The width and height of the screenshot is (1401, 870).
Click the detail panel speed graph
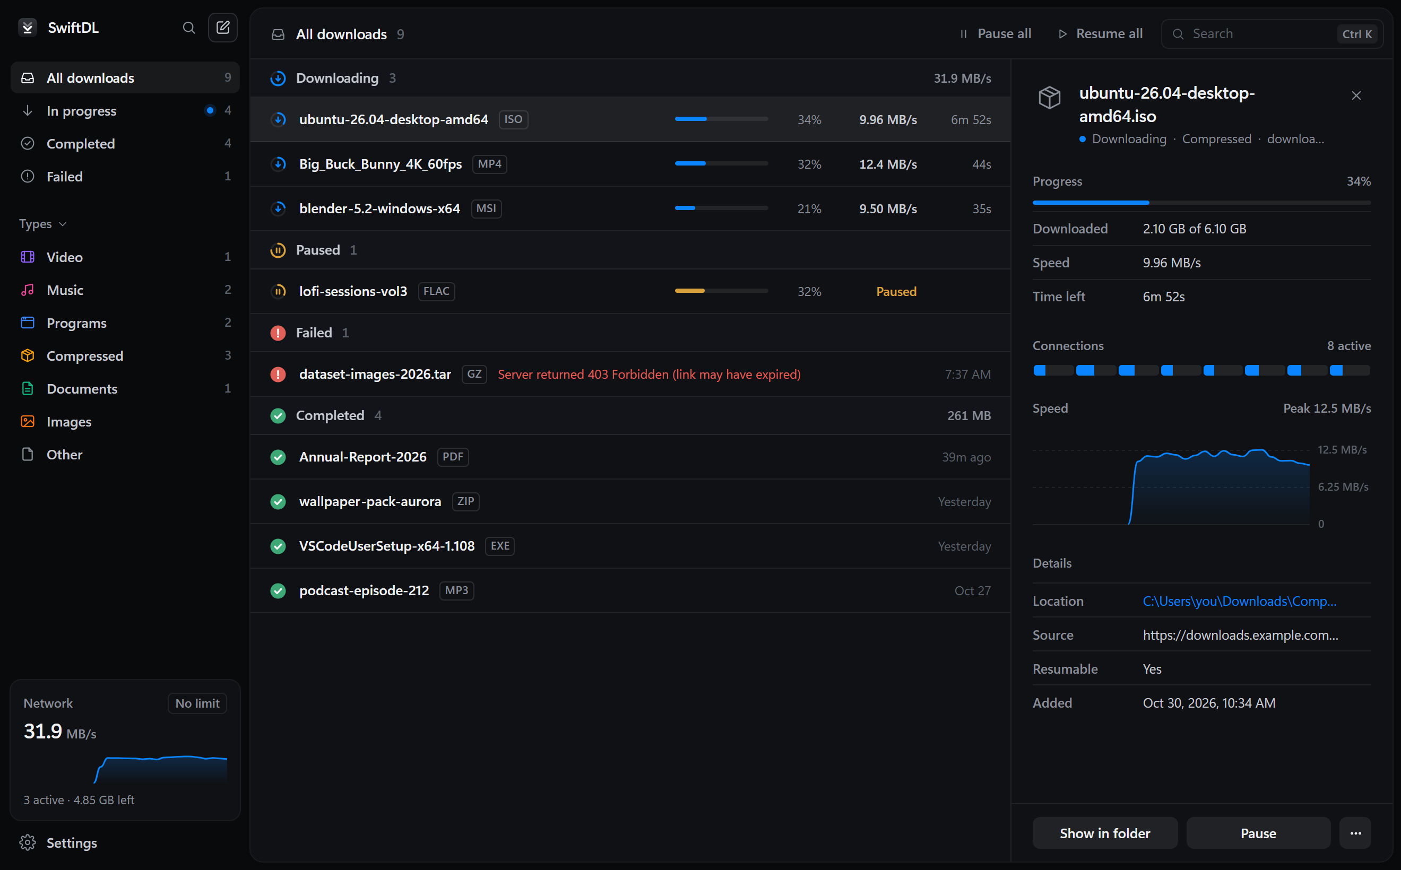coord(1171,487)
